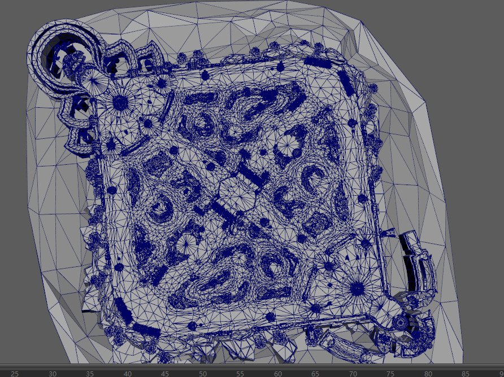504x377 pixels.
Task: Go to frame 80 on the timeline
Action: [428, 374]
